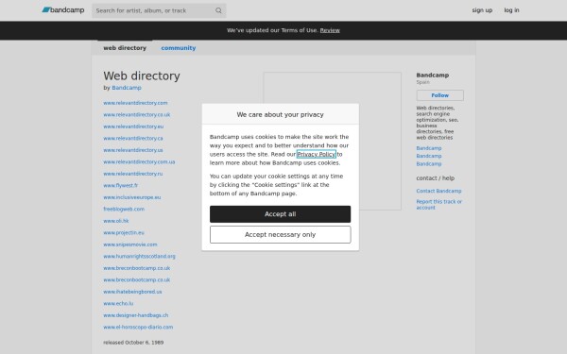Open www.relevantdirectory.us link
This screenshot has width=567, height=354.
[133, 150]
